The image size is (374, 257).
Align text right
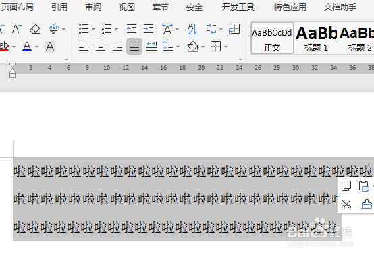click(x=117, y=47)
